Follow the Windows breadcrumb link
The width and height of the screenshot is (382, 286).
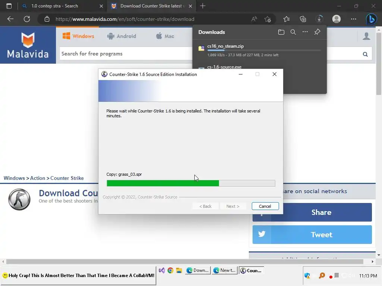14,178
